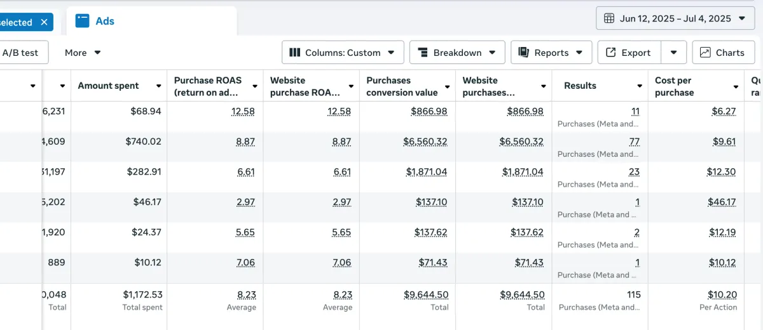Screen dimensions: 763x330
Task: Open the date range dropdown
Action: pos(675,18)
